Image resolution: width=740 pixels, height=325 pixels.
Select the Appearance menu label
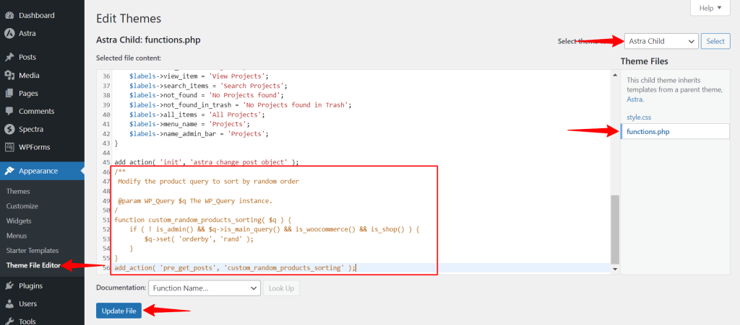pyautogui.click(x=39, y=172)
